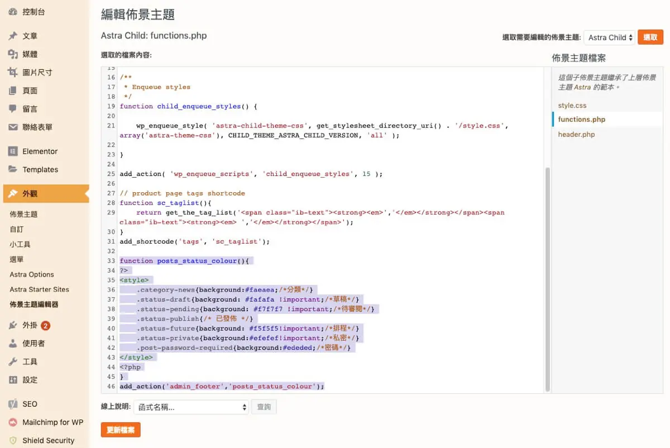Screen dimensions: 670x448
Task: Click the '* Enqueue styles' comment line
Action: click(157, 87)
